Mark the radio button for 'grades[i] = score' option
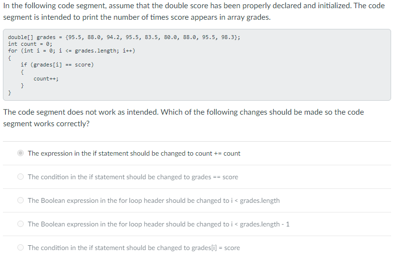Viewport: 394px width, 265px height. 21,248
